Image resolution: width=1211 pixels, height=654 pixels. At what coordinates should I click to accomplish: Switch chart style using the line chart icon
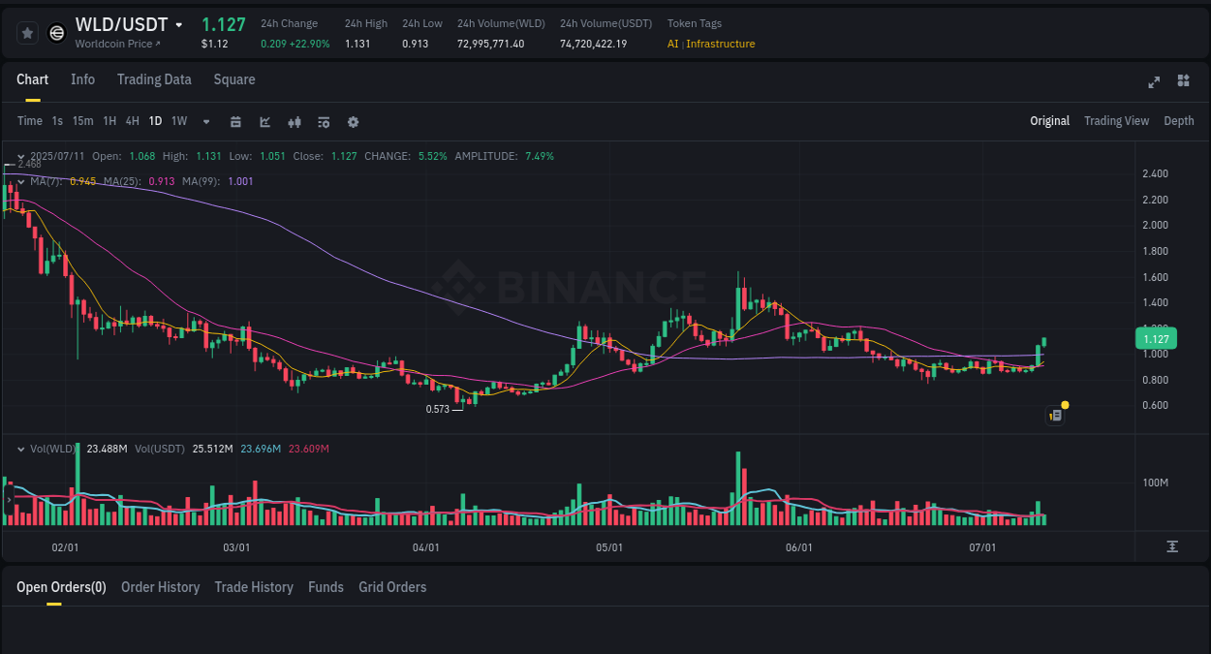click(264, 121)
